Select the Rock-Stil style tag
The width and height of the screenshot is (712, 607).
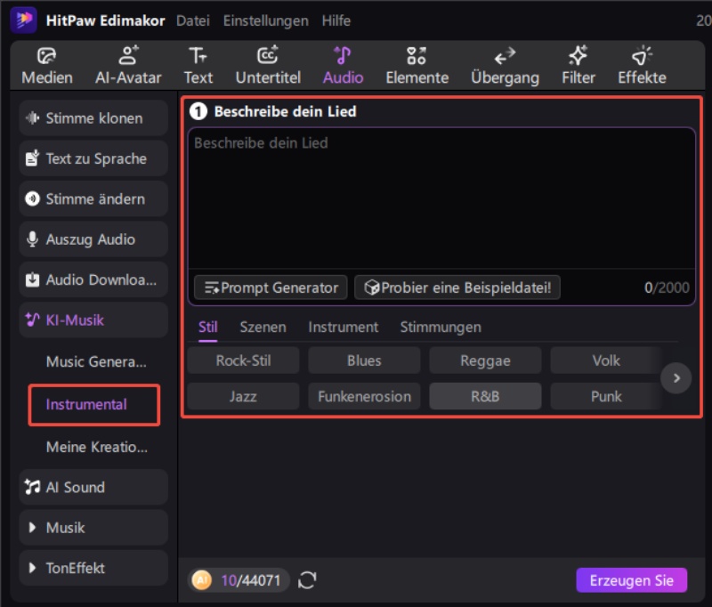coord(243,360)
